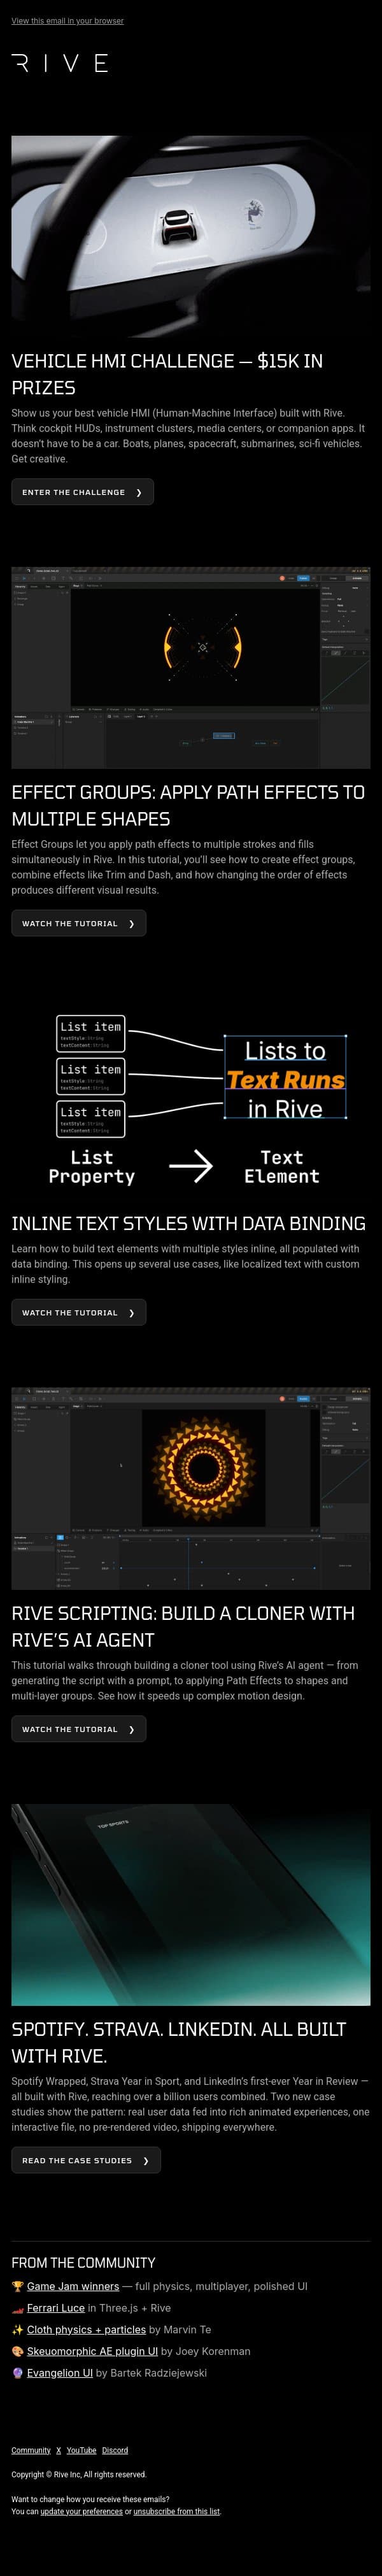
Task: Open the Effect Groups editor screenshot
Action: click(x=191, y=668)
